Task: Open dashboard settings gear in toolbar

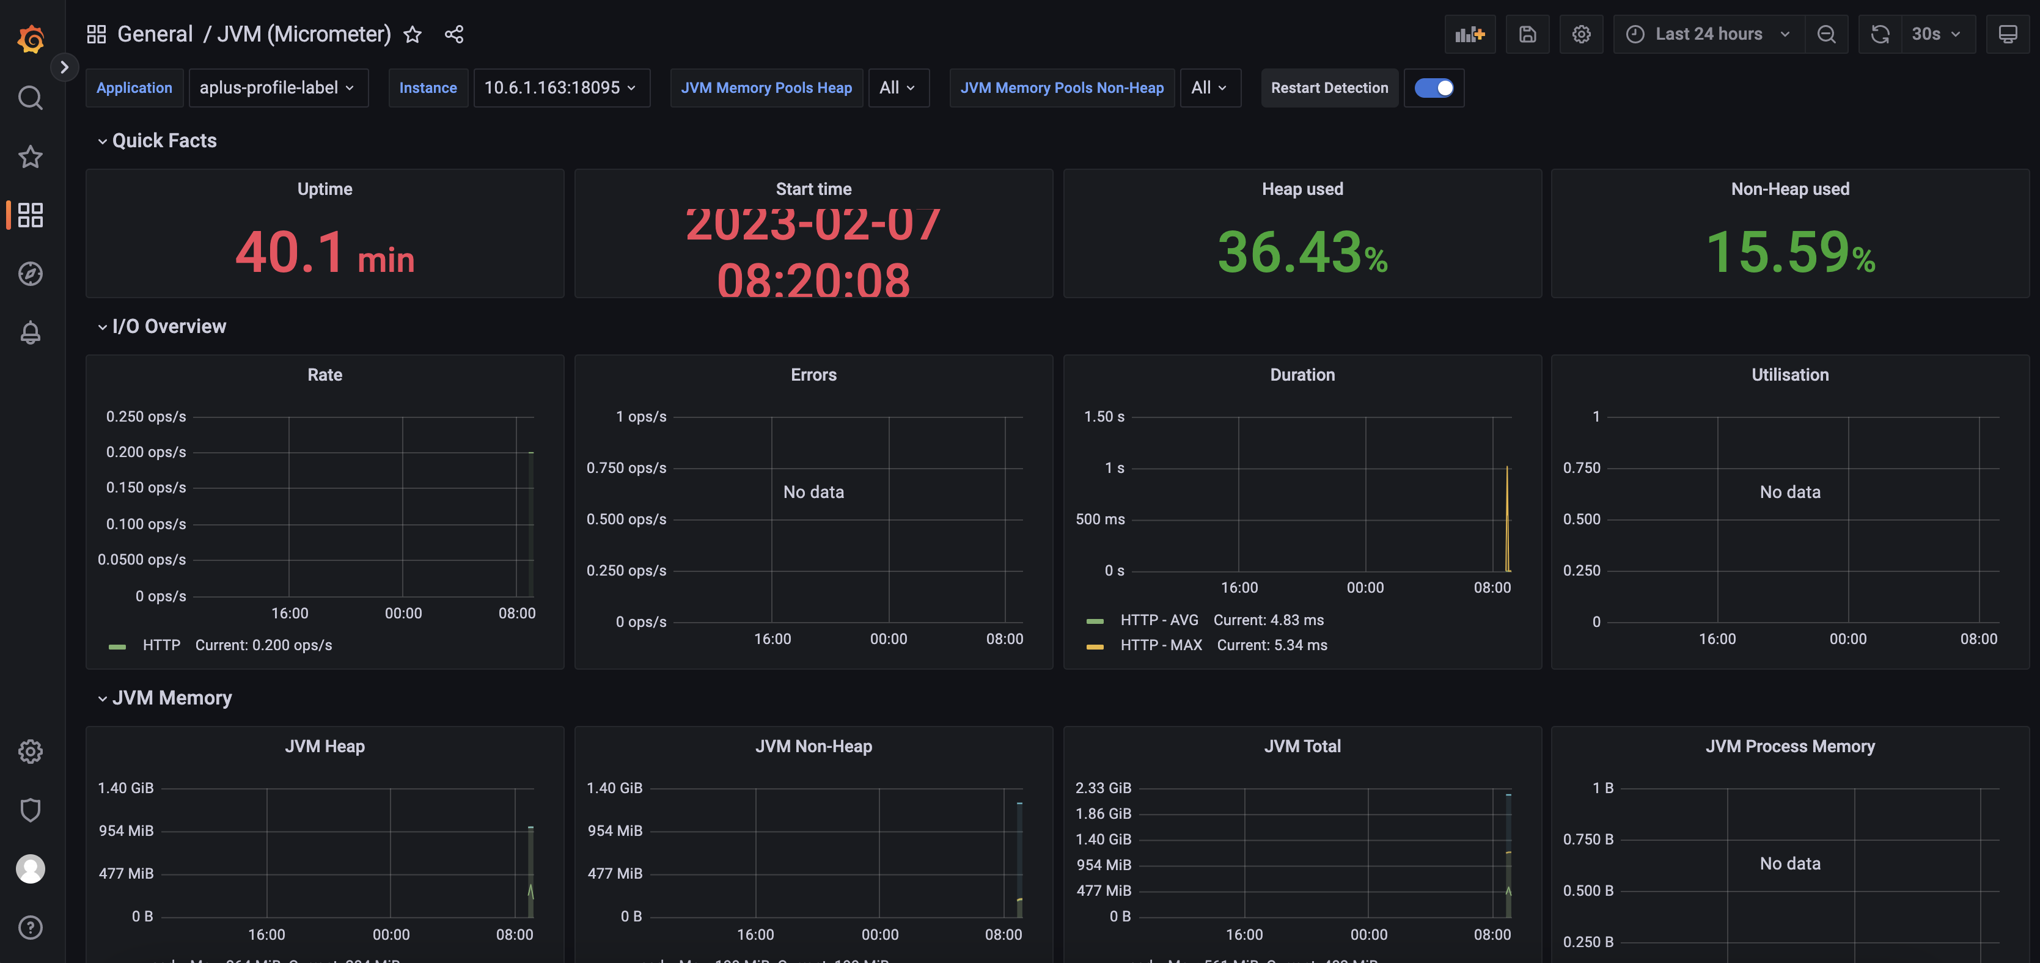Action: pyautogui.click(x=1582, y=34)
